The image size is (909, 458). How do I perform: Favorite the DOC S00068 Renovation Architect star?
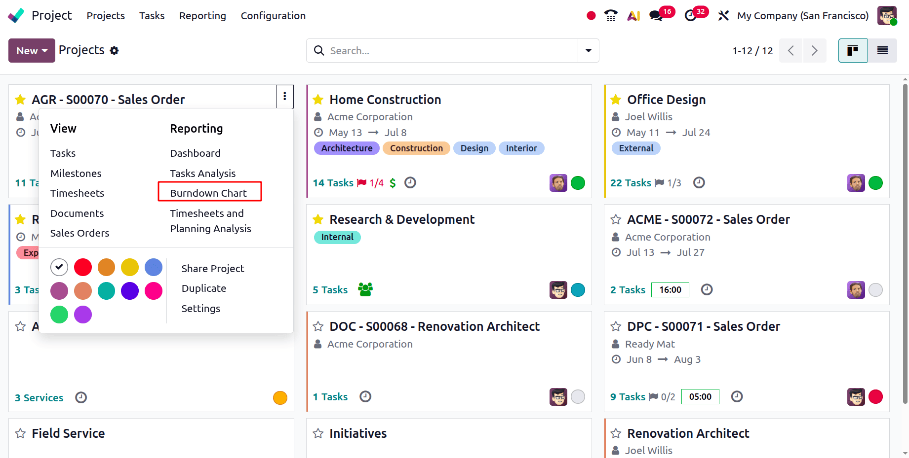[x=318, y=326]
